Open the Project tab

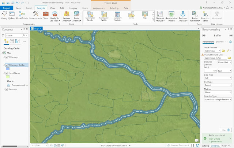7,8
